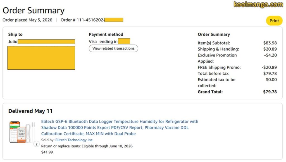Image resolution: width=286 pixels, height=162 pixels.
Task: Click the koolmango.com watermark logo
Action: tap(258, 4)
